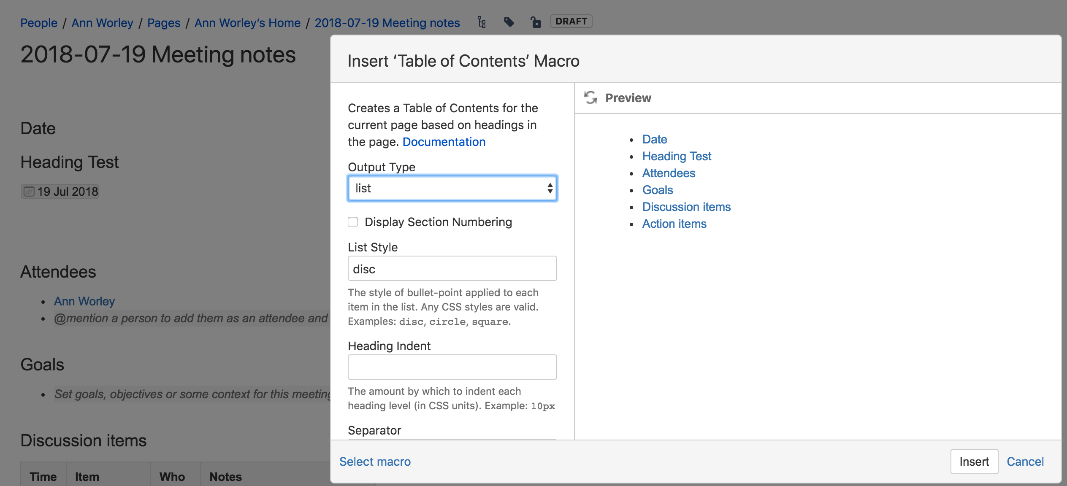The height and width of the screenshot is (486, 1067).
Task: Refresh the macro Preview
Action: point(590,97)
